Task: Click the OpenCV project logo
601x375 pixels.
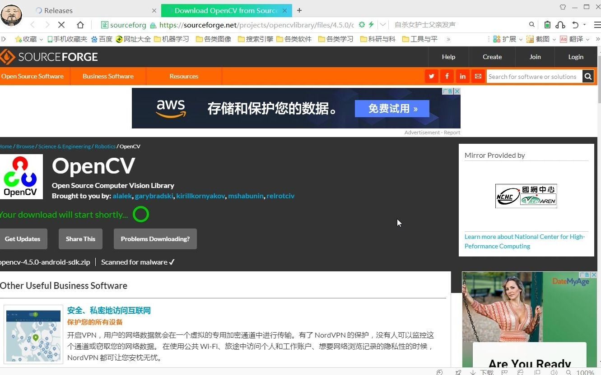Action: (x=21, y=177)
